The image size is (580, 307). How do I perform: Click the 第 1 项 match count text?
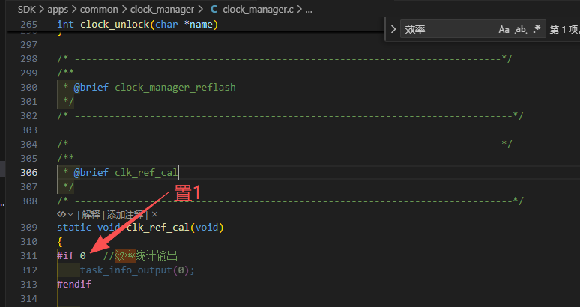(564, 29)
